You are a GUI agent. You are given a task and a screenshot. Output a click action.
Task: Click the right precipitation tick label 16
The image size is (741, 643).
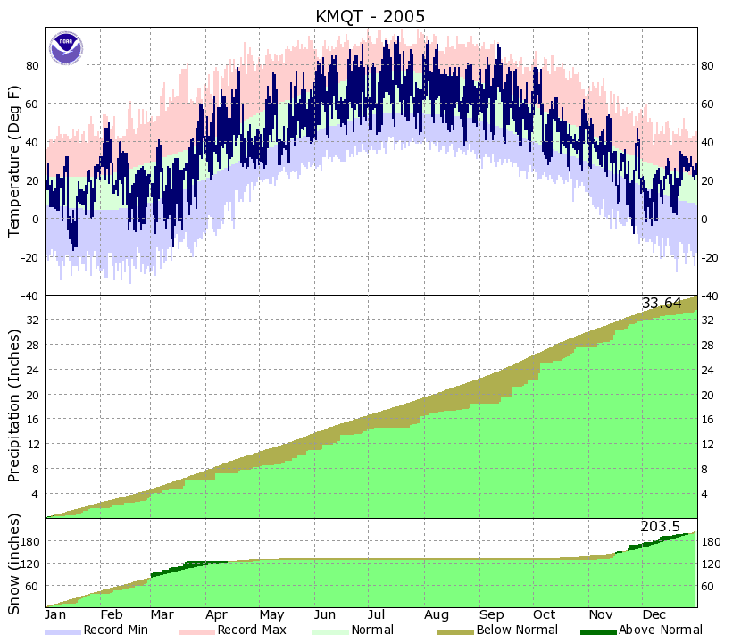(707, 420)
